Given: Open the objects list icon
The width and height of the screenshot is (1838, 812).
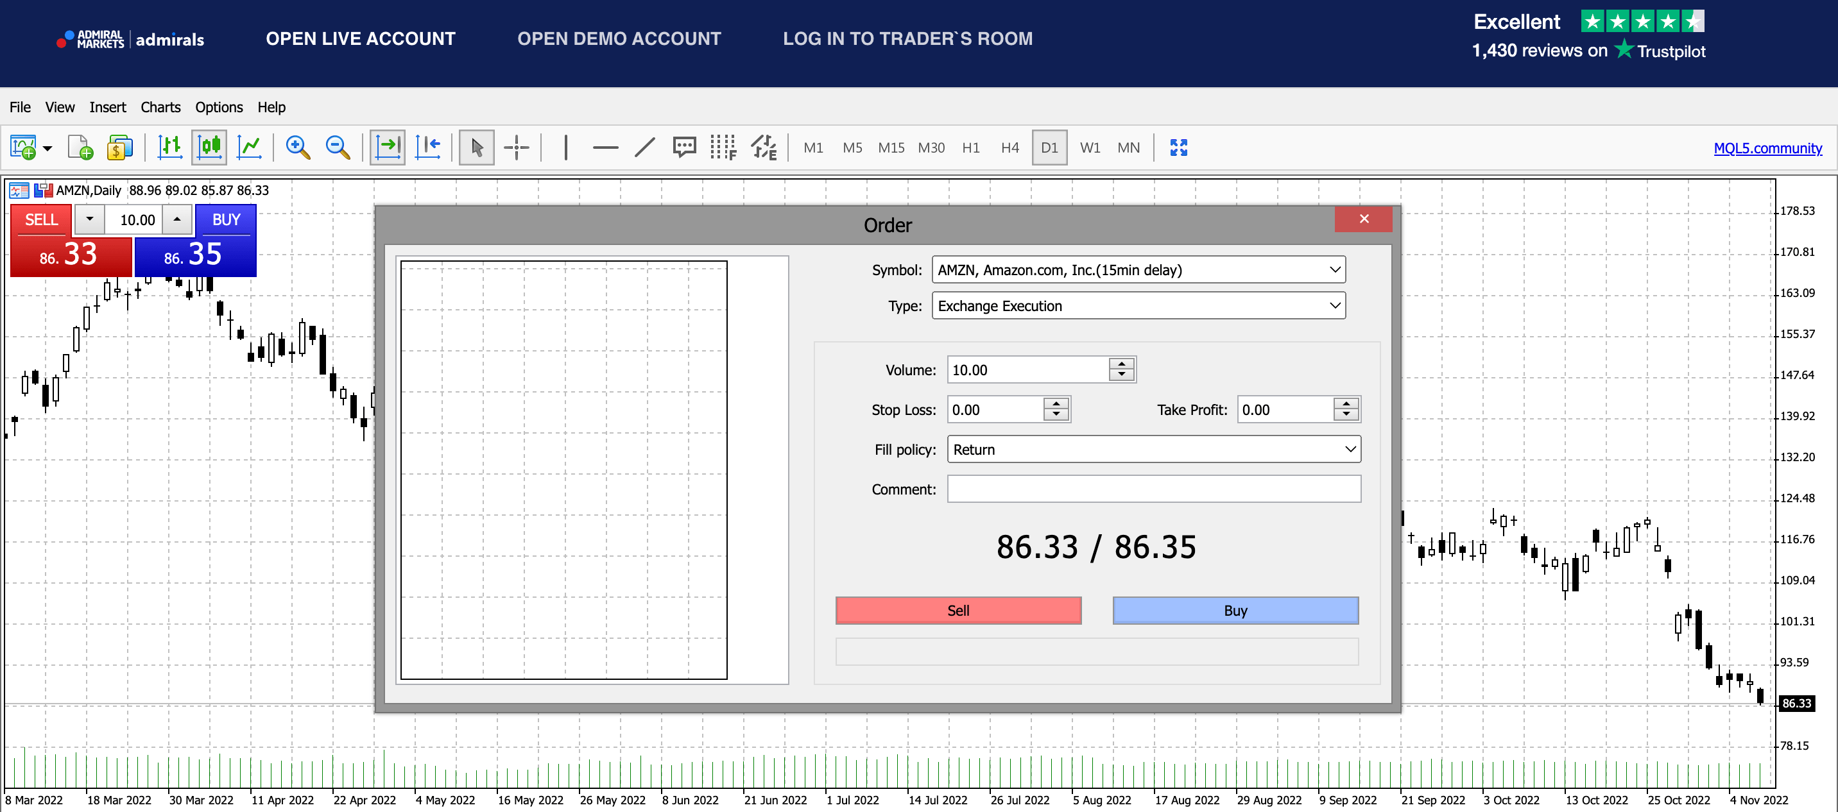Looking at the screenshot, I should coord(764,148).
